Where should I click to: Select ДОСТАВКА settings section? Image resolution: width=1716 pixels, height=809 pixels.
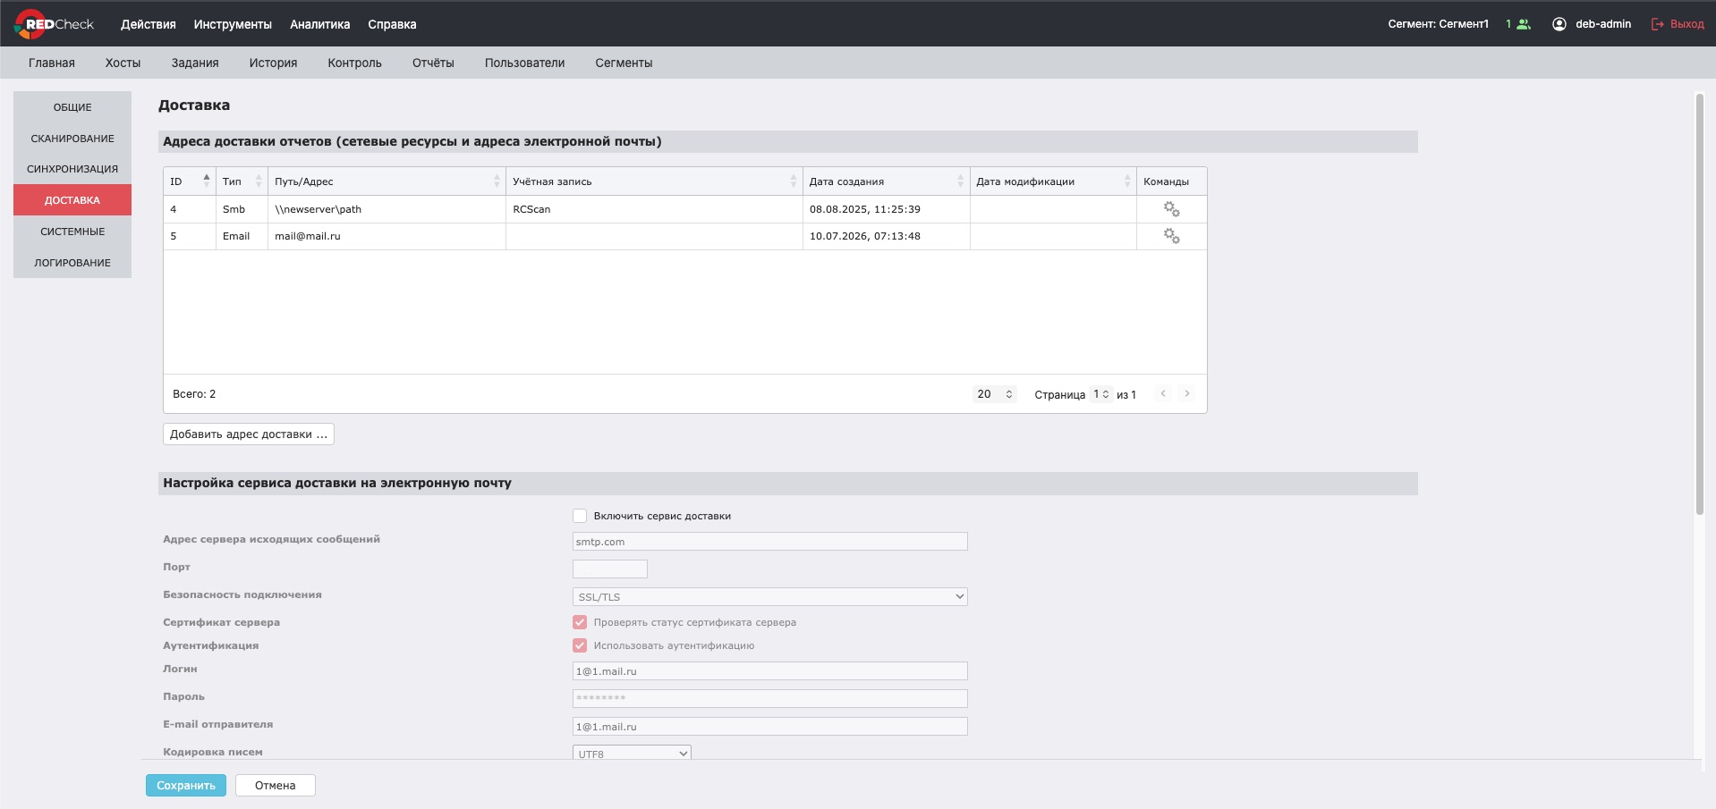tap(72, 200)
